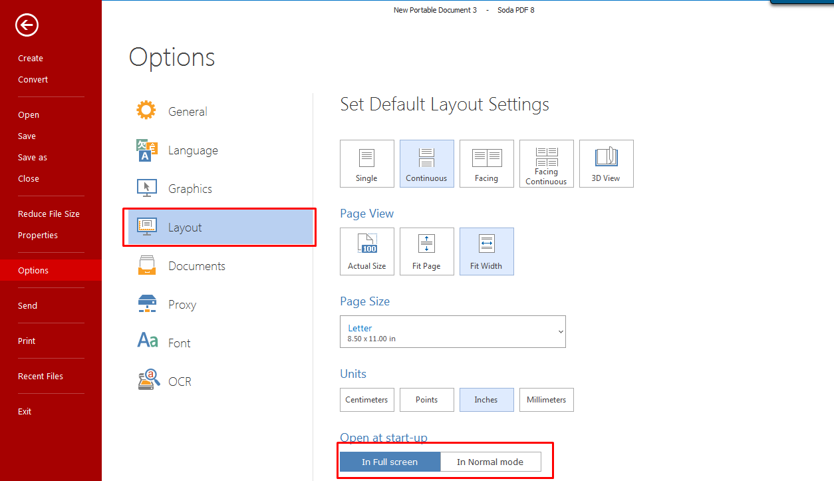Click the Font Aa icon
The height and width of the screenshot is (481, 834).
coord(147,341)
